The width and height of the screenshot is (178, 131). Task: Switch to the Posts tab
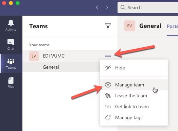click(172, 26)
